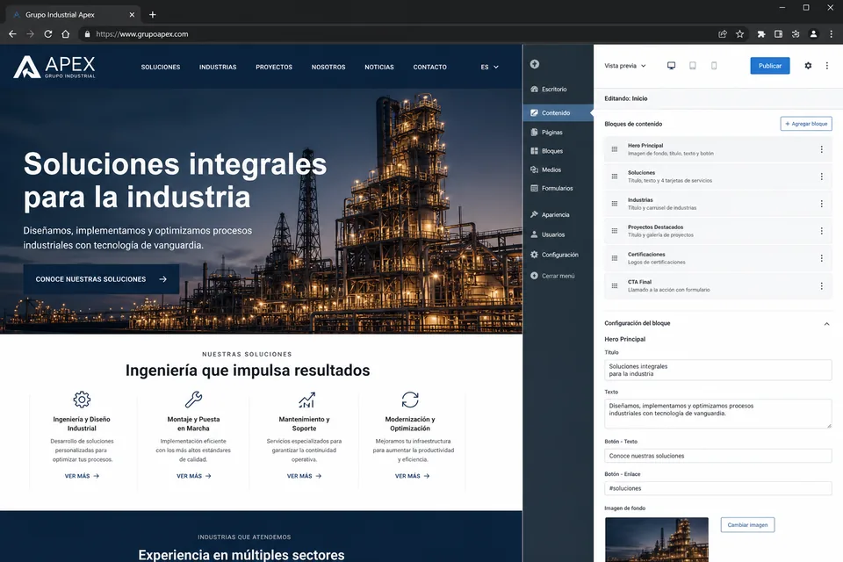This screenshot has height=562, width=843.
Task: Select mobile phone preview icon
Action: [714, 66]
